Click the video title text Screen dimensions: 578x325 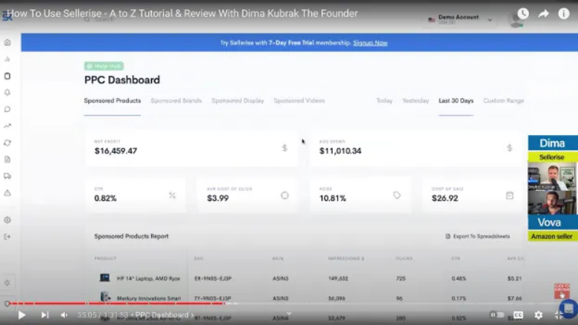pyautogui.click(x=182, y=13)
